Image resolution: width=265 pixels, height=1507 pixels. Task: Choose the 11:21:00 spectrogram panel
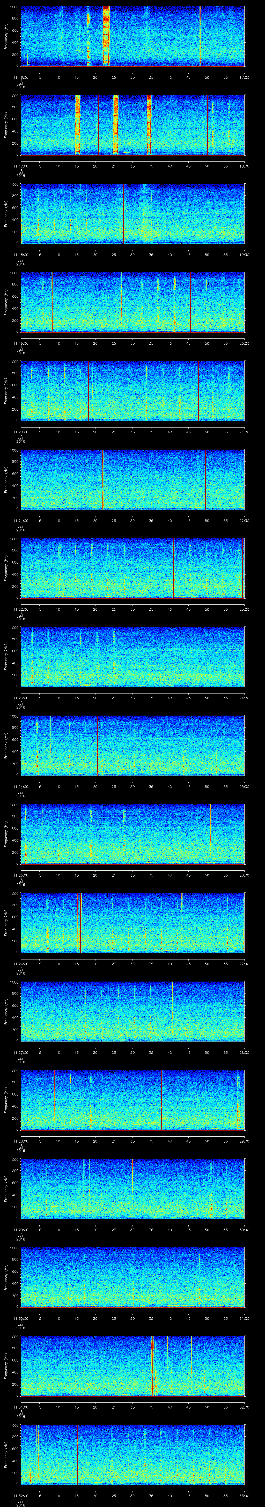pos(132,480)
